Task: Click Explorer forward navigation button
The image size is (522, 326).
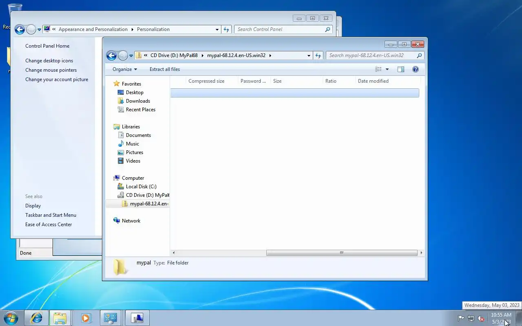Action: tap(123, 55)
